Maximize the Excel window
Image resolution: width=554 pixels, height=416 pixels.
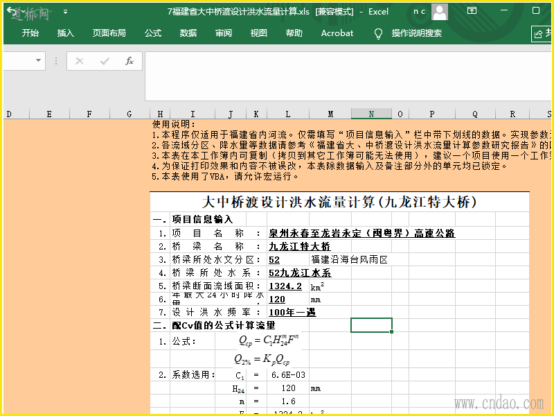(x=536, y=11)
